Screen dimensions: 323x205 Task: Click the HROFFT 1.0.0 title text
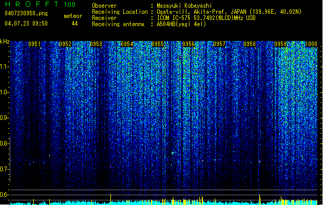pos(40,4)
